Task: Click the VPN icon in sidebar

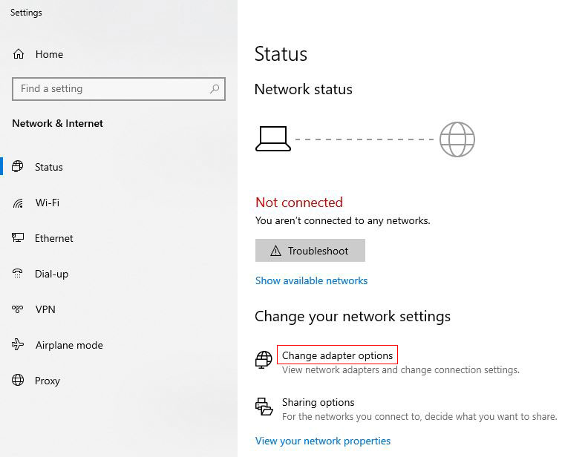Action: pos(18,309)
